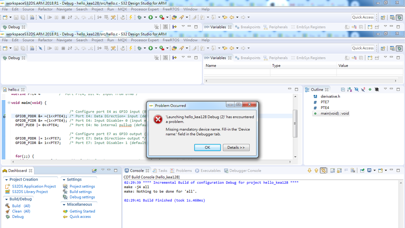
Task: Open the Refactor menu in the back window
Action: pyautogui.click(x=45, y=9)
